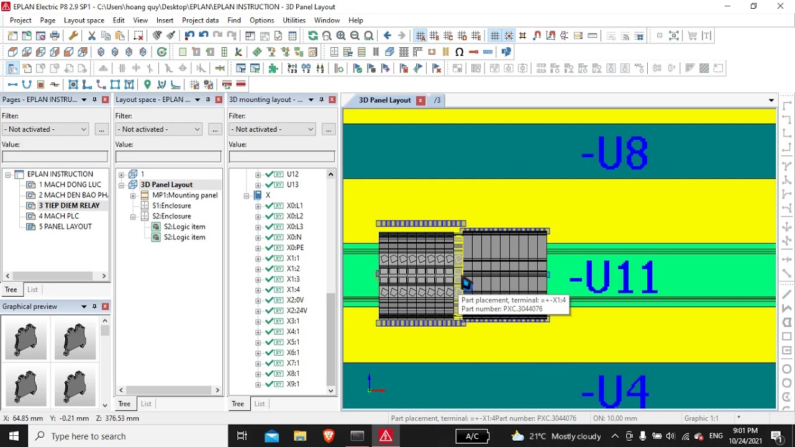
Task: Toggle Grid E button
Action: tap(476, 36)
